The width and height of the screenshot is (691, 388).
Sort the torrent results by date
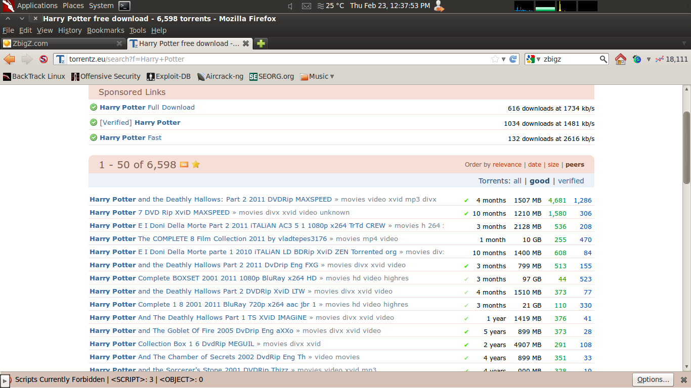pyautogui.click(x=535, y=164)
